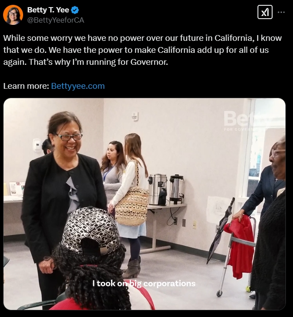This screenshot has height=317, width=293.
Task: Play the embedded campaign video
Action: (x=144, y=204)
